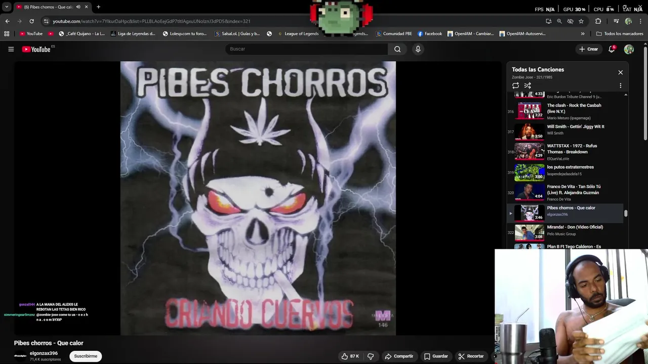This screenshot has width=648, height=364.
Task: Open the Facebook bookmark
Action: click(x=430, y=34)
